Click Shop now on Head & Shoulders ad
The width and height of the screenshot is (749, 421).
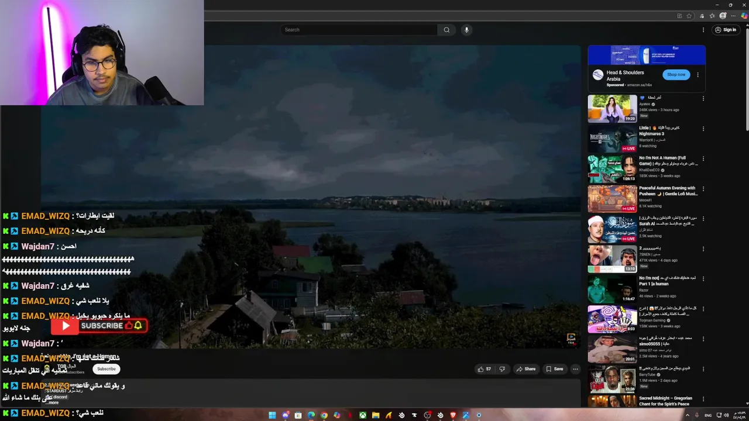tap(676, 75)
